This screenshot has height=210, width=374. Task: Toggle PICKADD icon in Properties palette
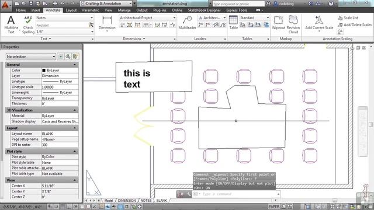(61, 57)
